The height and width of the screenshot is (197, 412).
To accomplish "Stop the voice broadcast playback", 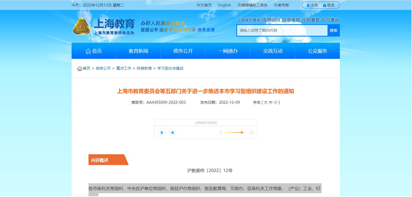I will pyautogui.click(x=172, y=132).
